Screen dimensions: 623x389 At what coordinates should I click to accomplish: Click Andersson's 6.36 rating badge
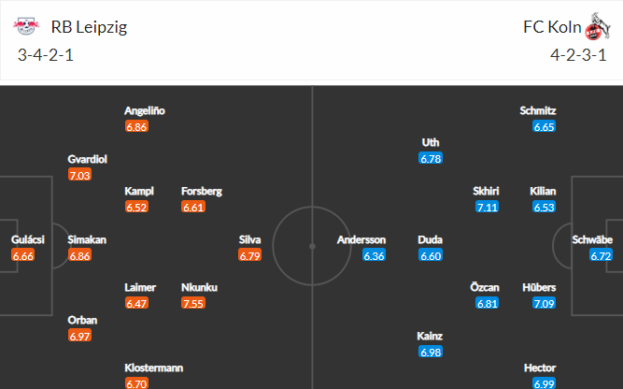(x=374, y=256)
